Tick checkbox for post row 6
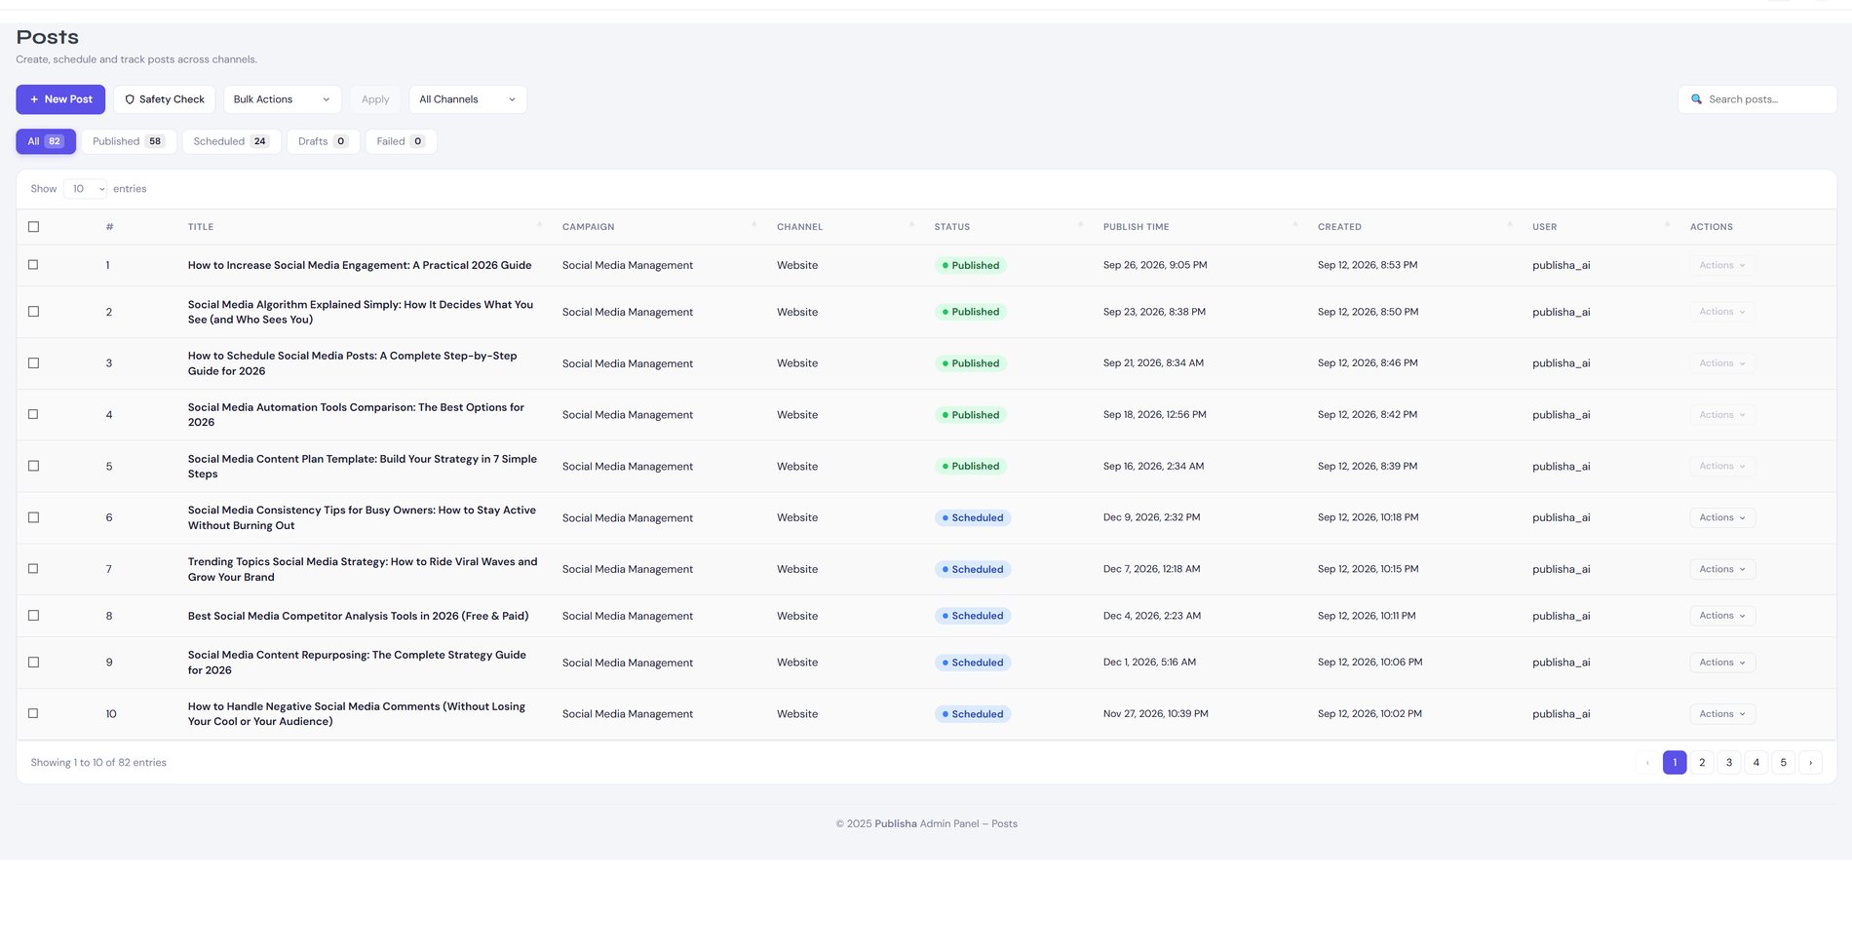 point(33,517)
